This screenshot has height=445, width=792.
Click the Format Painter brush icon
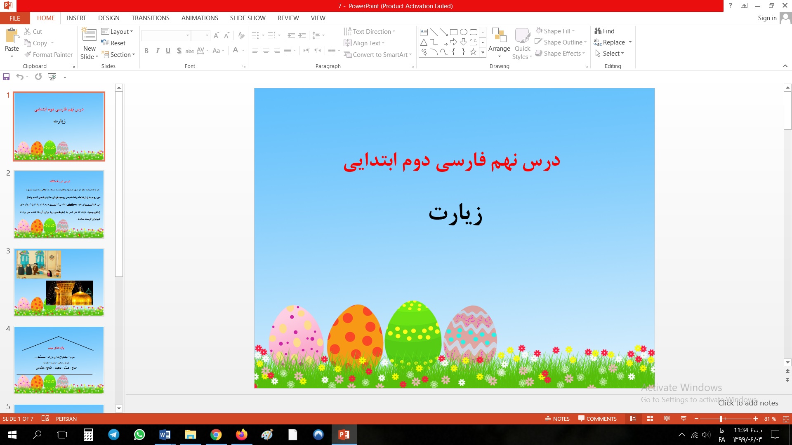tap(28, 54)
